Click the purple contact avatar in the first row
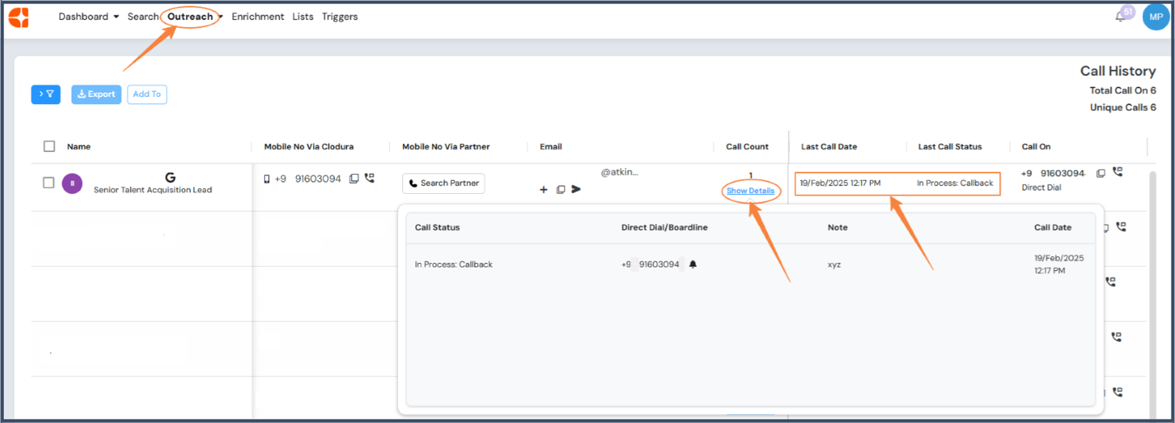Screen dimensions: 1175x423 tap(72, 183)
